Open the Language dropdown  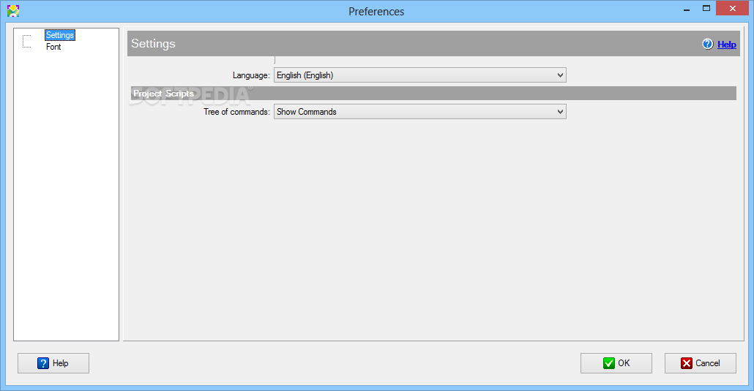(x=419, y=75)
